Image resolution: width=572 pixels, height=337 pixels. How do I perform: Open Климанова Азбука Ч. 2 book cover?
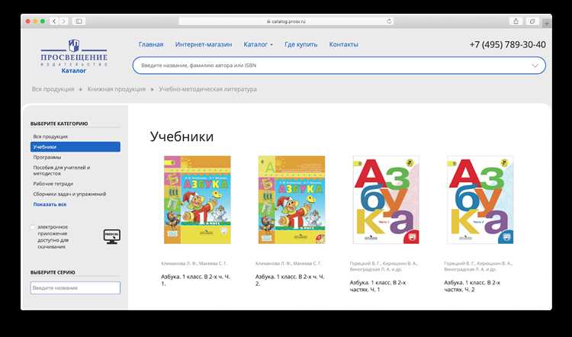(291, 200)
